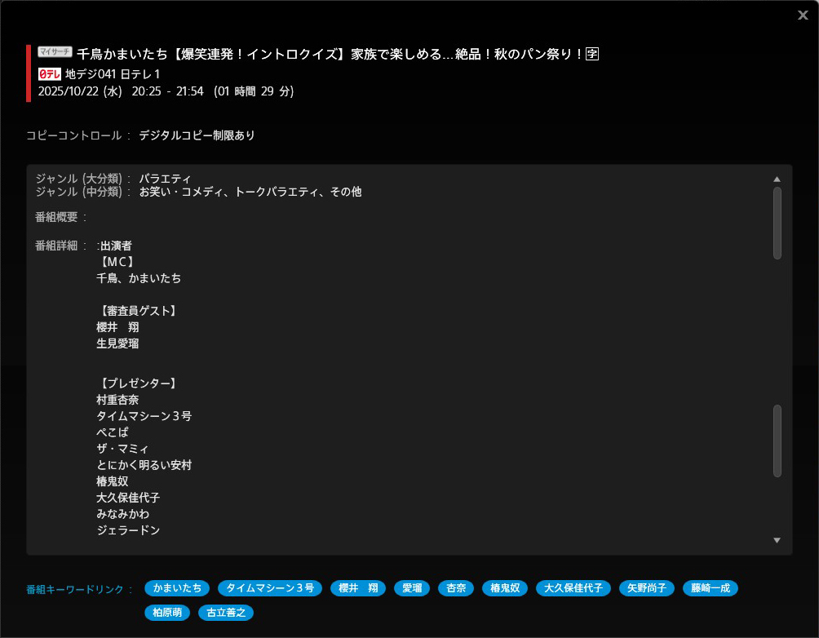Click the 日テレ channel logo
Viewport: 819px width, 638px height.
(50, 74)
